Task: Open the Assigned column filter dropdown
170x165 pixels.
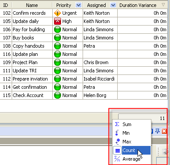Action: point(113,5)
